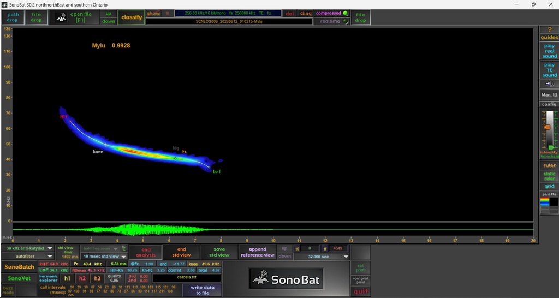
Task: Toggle the grid overlay
Action: point(549,187)
